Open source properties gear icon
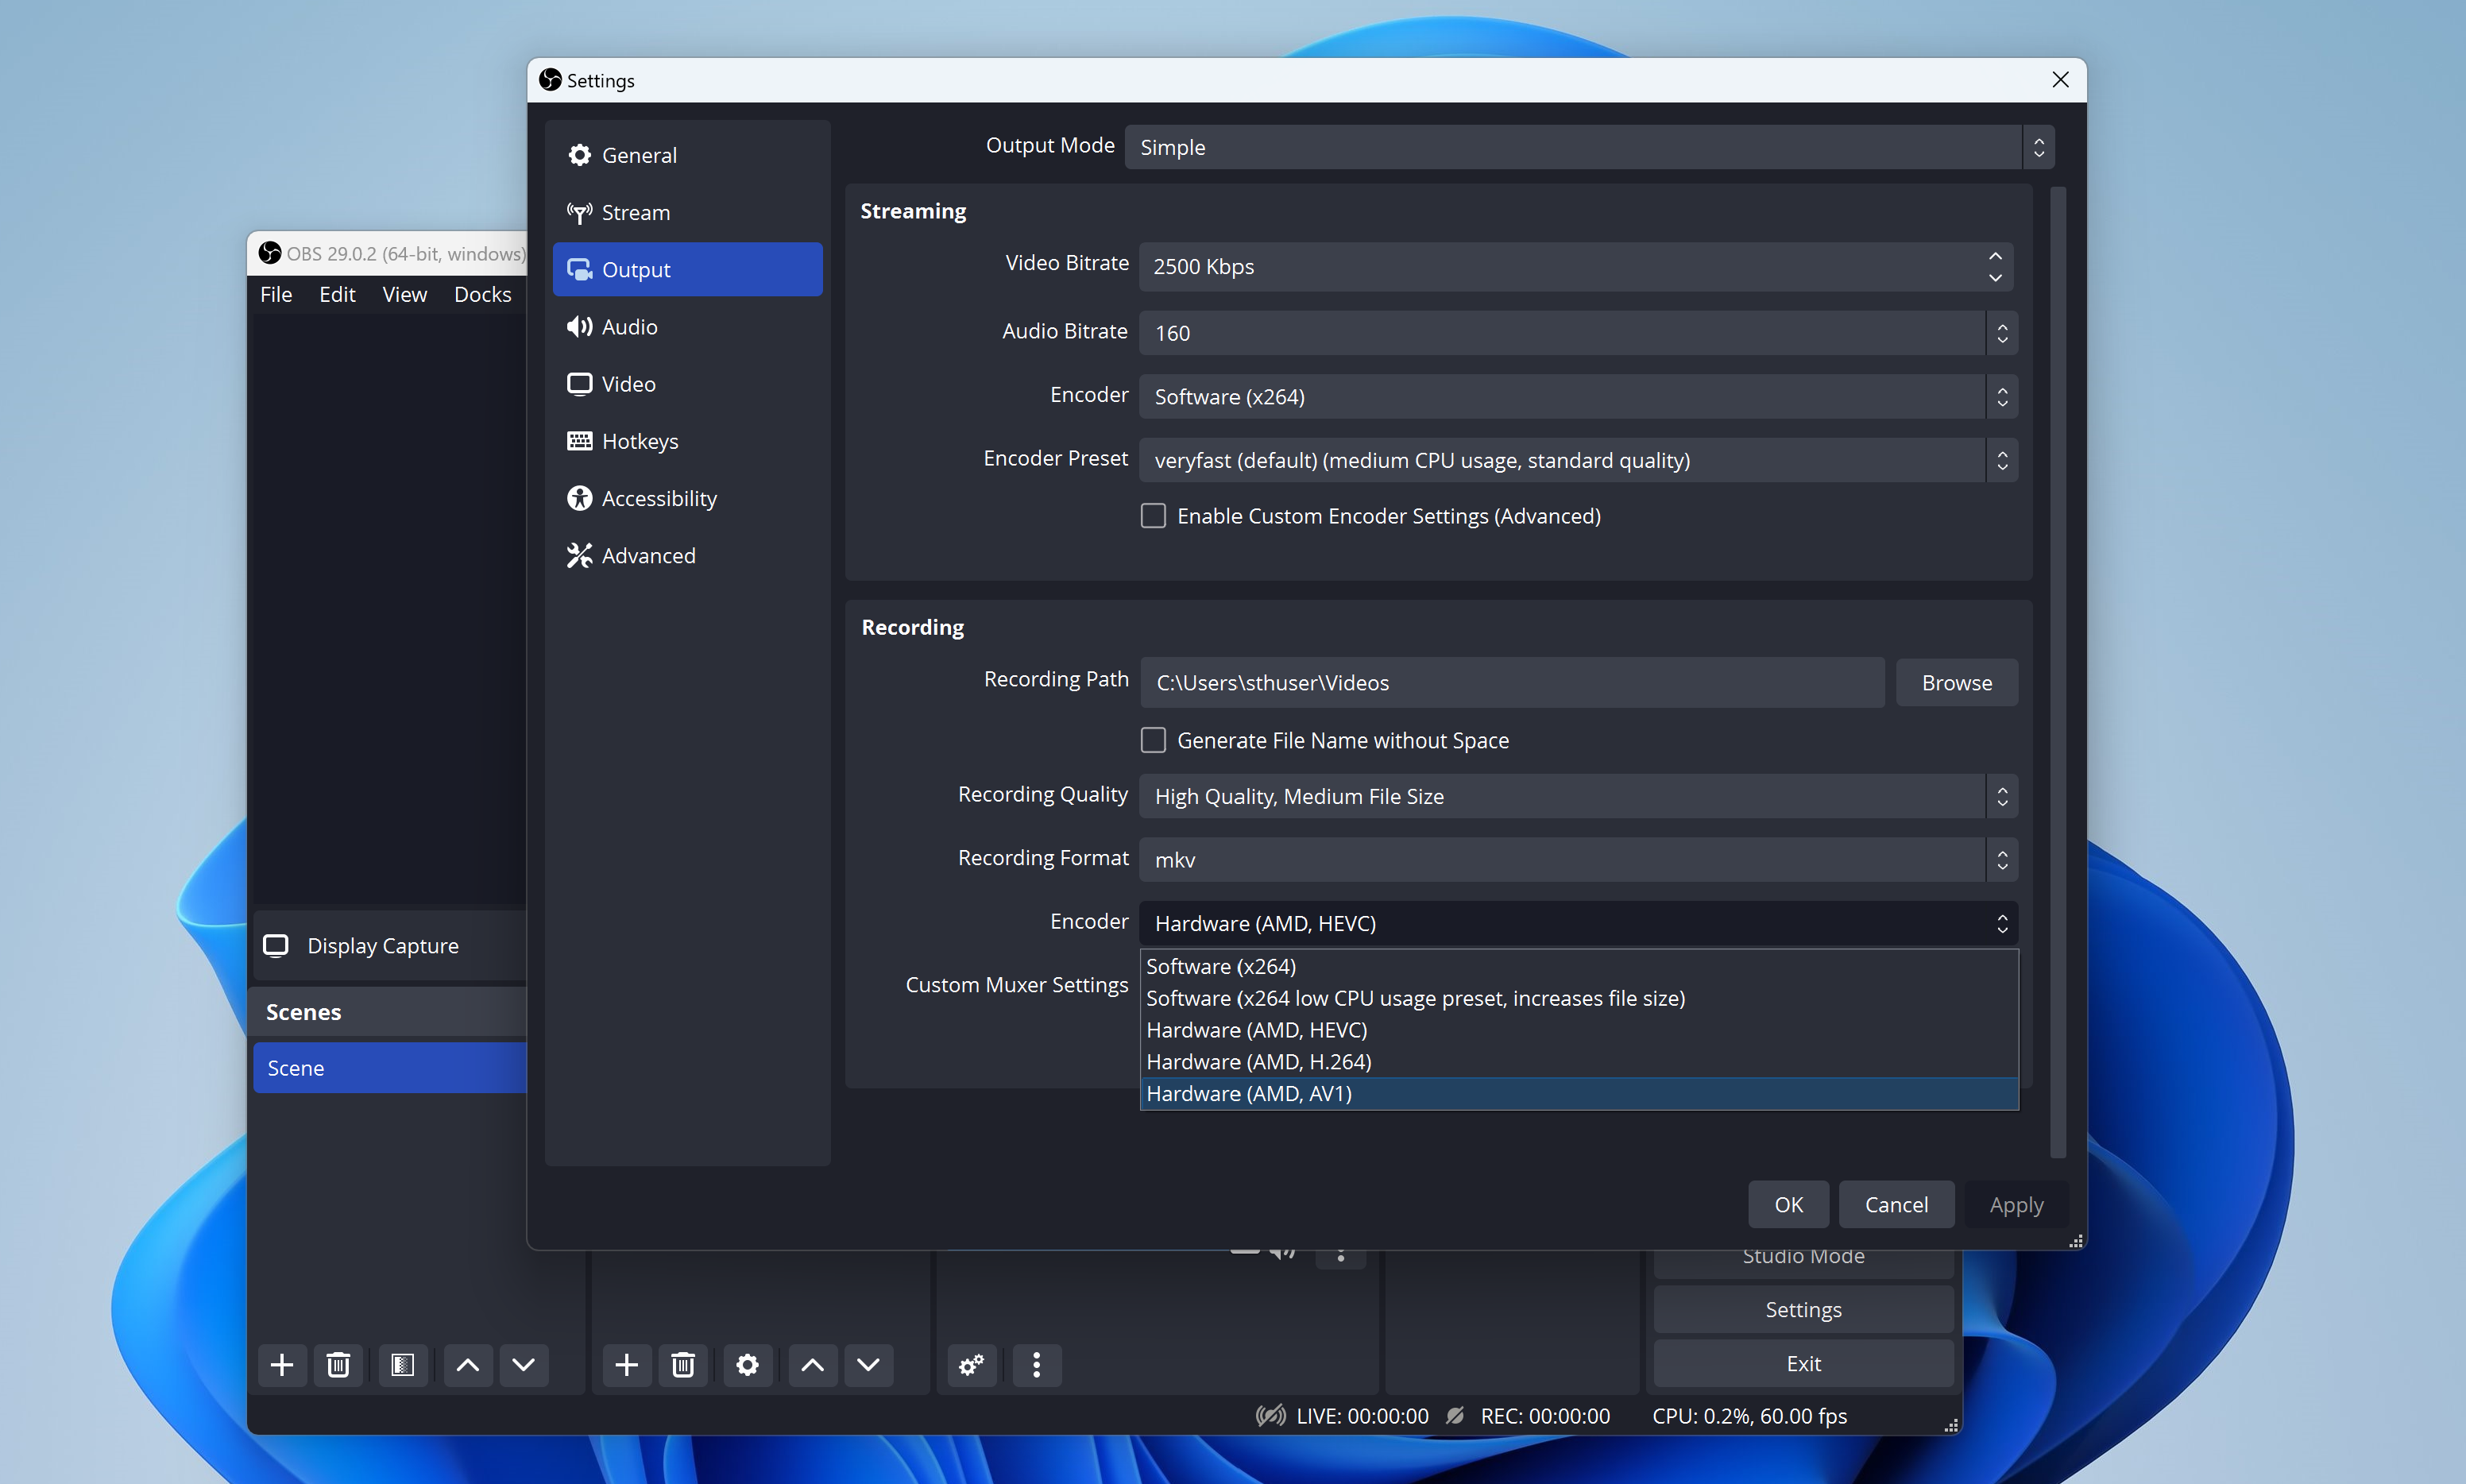The image size is (2466, 1484). (x=747, y=1365)
